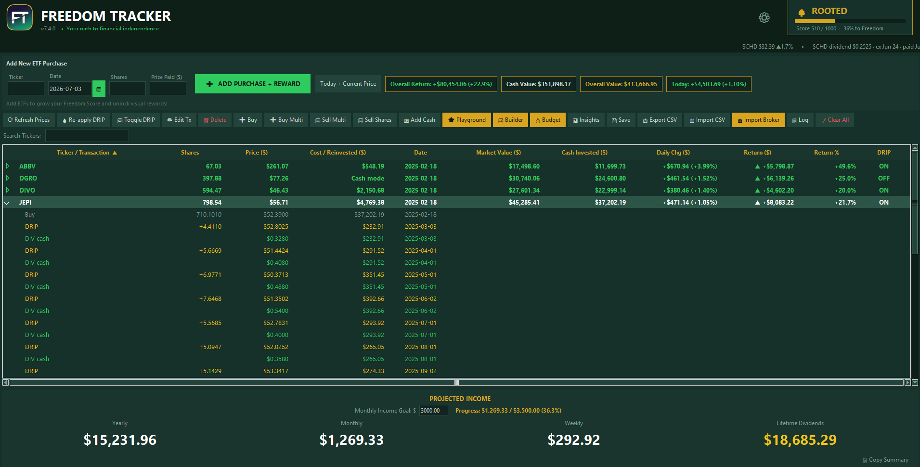Click the SCHD $32.39 ticker item

[767, 47]
